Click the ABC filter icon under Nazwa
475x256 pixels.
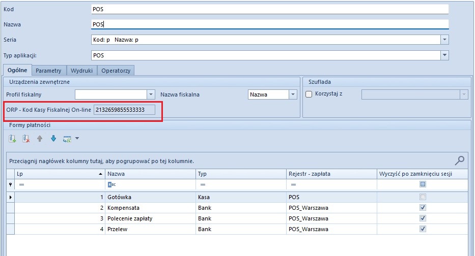[x=110, y=185]
